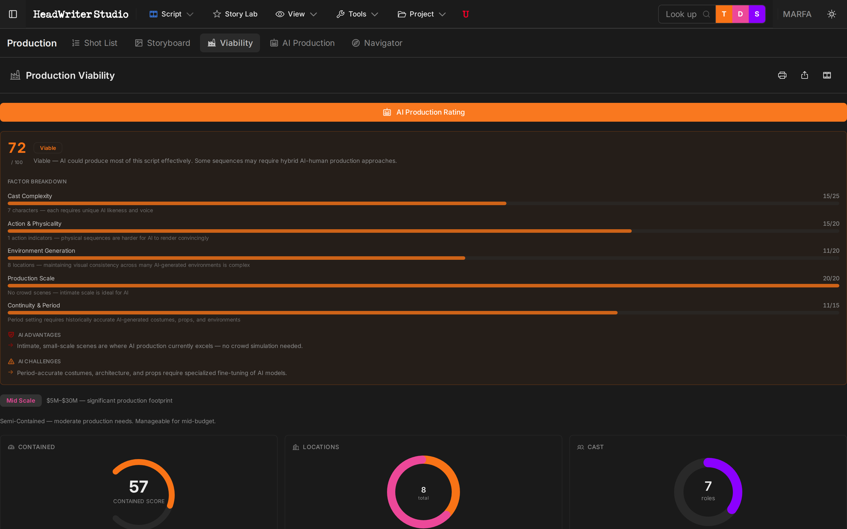Switch to the Shot List tab

pos(94,43)
